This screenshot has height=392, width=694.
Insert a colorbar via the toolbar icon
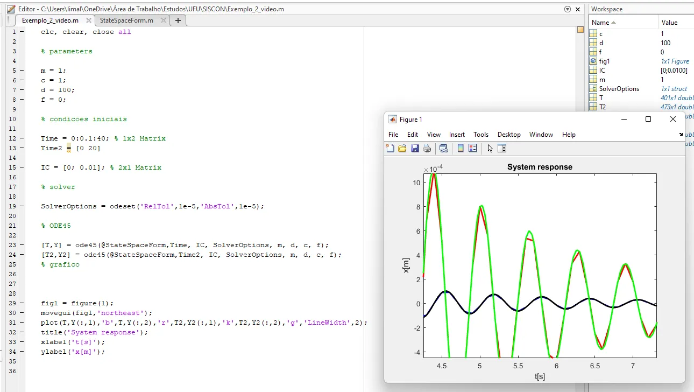[x=461, y=149]
